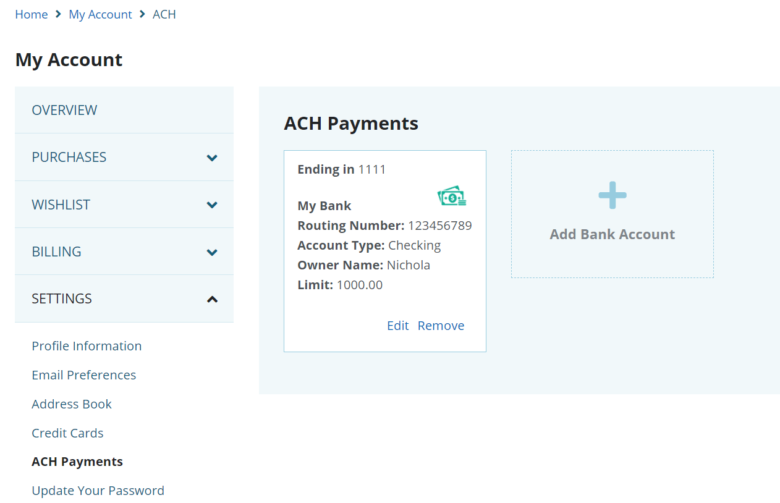
Task: Open Credit Cards page
Action: coord(67,433)
